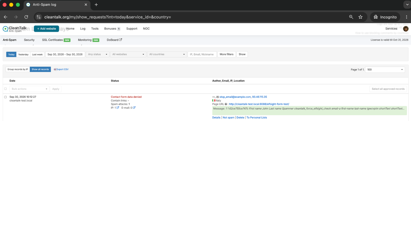The width and height of the screenshot is (411, 231).
Task: Expand the All countries dropdown
Action: 167,55
